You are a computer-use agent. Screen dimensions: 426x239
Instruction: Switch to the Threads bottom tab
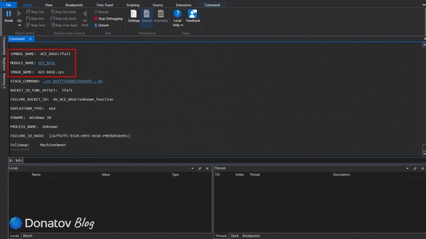click(221, 236)
